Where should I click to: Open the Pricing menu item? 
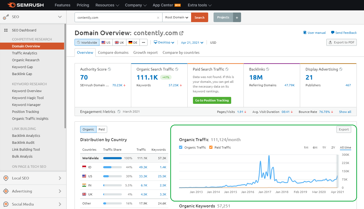point(83,5)
